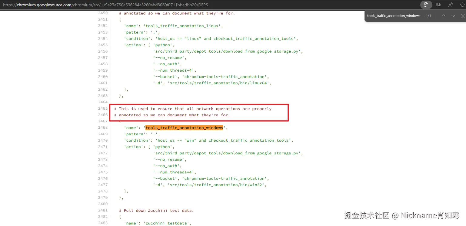Click the highlighted 'tools_traffic_annotation_windows' match

[x=184, y=128]
